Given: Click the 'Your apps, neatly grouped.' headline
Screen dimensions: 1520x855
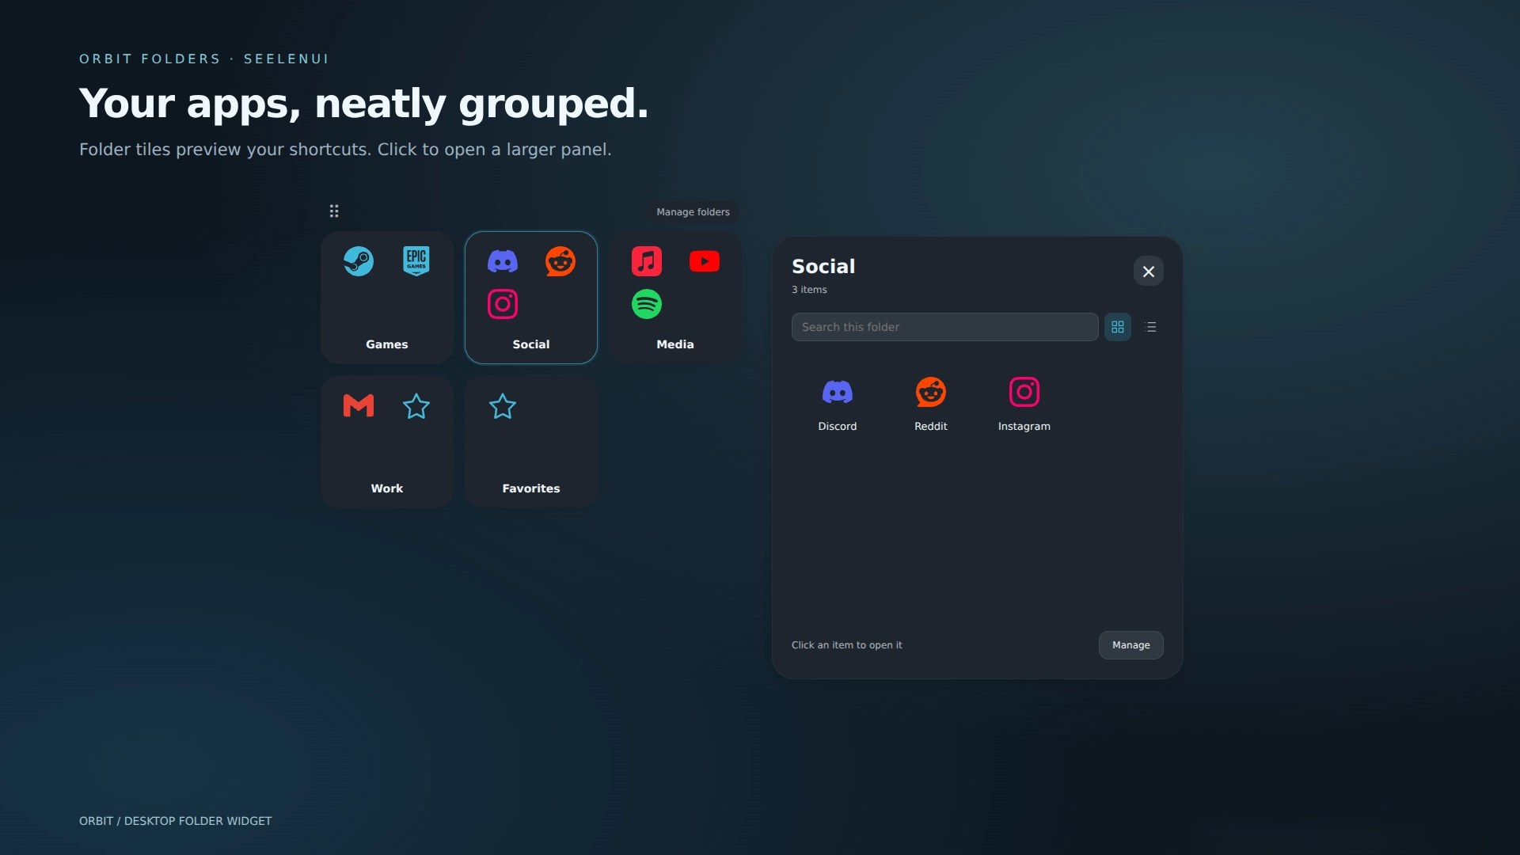Looking at the screenshot, I should click(364, 104).
